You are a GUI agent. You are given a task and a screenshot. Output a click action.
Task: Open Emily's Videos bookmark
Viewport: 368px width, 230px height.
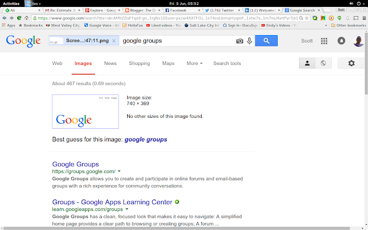click(x=279, y=25)
